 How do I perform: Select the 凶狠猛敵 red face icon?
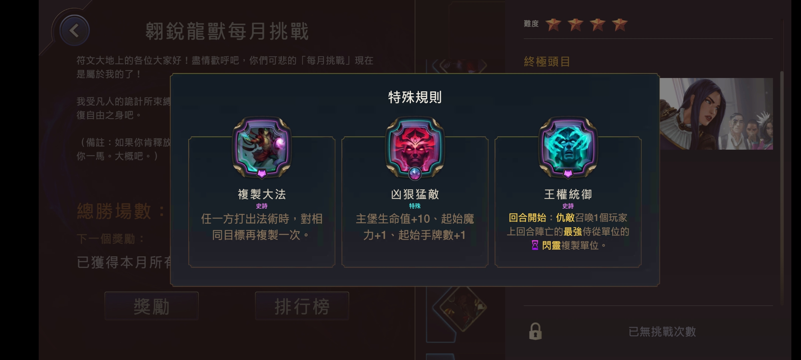pos(415,146)
